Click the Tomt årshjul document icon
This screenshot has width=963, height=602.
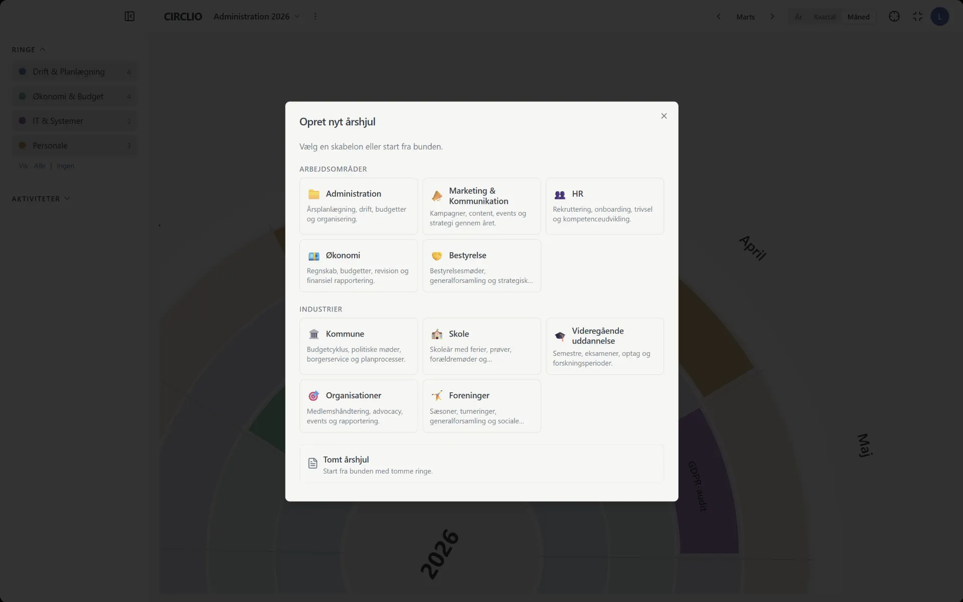tap(312, 463)
